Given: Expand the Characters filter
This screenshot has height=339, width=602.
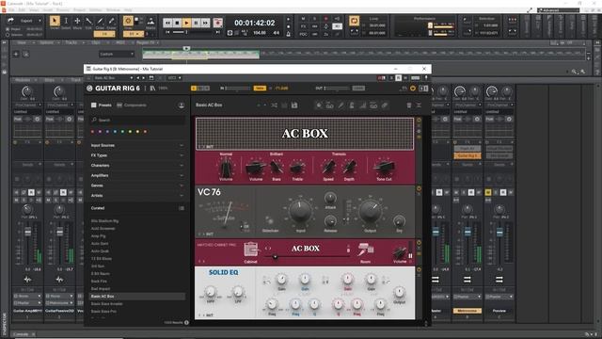Looking at the screenshot, I should (136, 166).
